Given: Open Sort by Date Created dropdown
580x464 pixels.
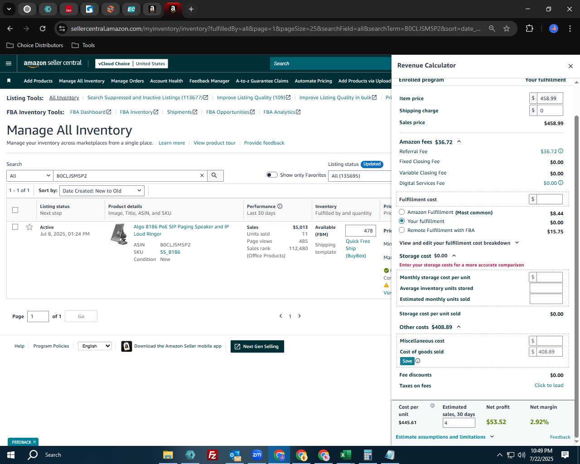Looking at the screenshot, I should (x=102, y=191).
